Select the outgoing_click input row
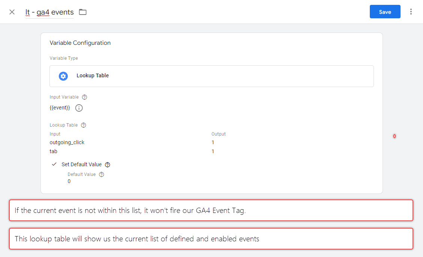Screen dimensions: 423x257 point(67,142)
